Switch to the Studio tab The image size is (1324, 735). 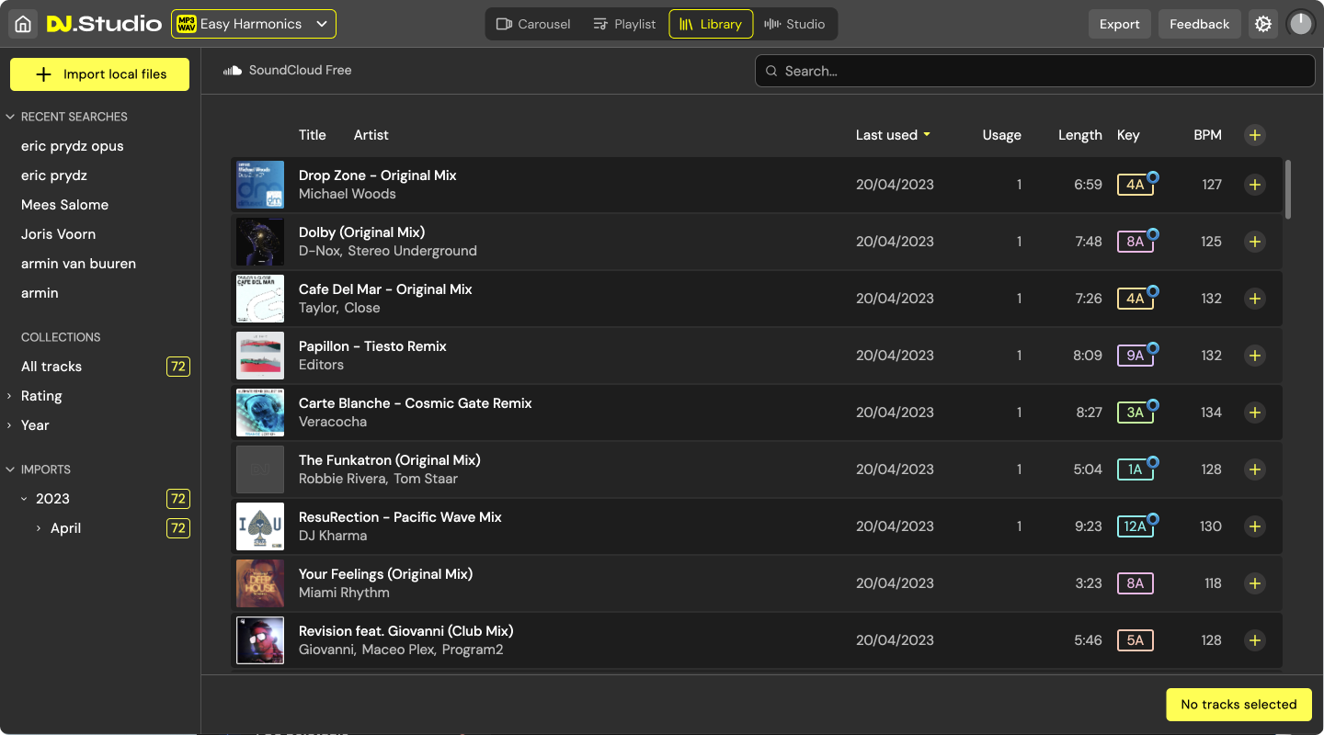(794, 24)
